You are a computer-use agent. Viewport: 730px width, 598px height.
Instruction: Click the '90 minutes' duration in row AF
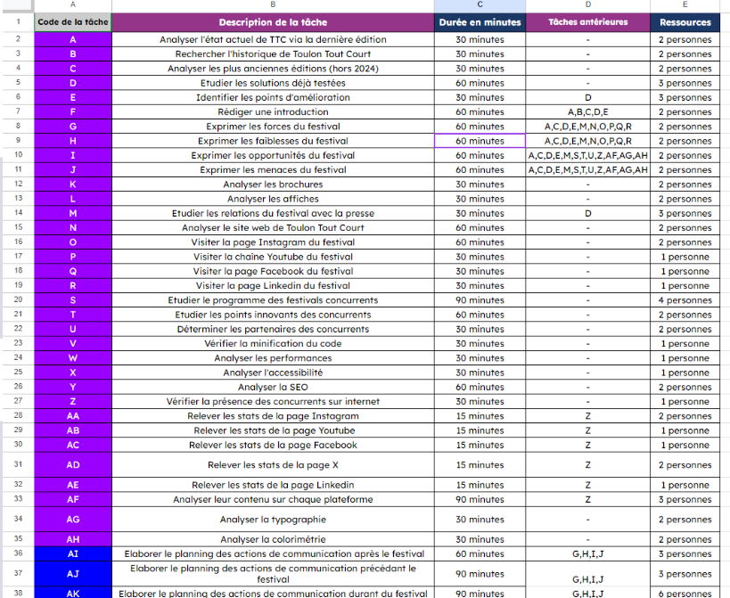480,499
